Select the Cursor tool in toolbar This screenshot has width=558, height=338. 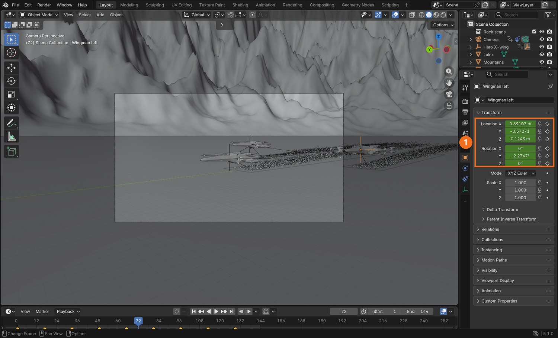(x=12, y=53)
